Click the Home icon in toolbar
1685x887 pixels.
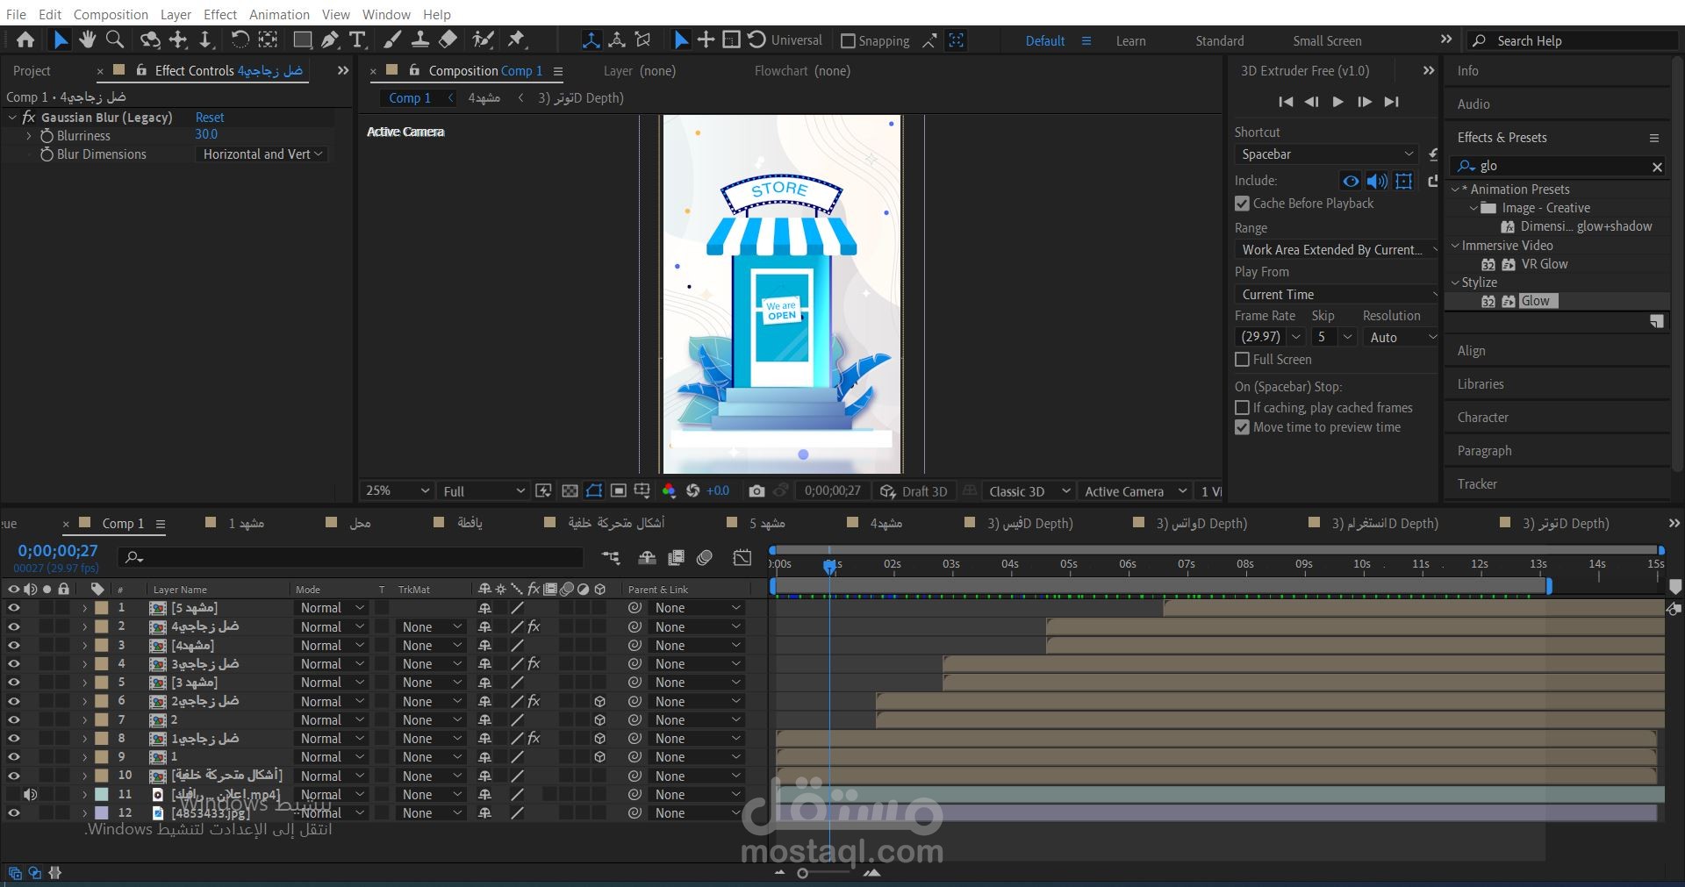(x=25, y=39)
